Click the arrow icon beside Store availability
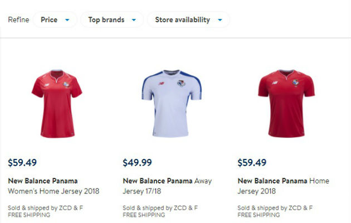The height and width of the screenshot is (223, 351). [220, 20]
